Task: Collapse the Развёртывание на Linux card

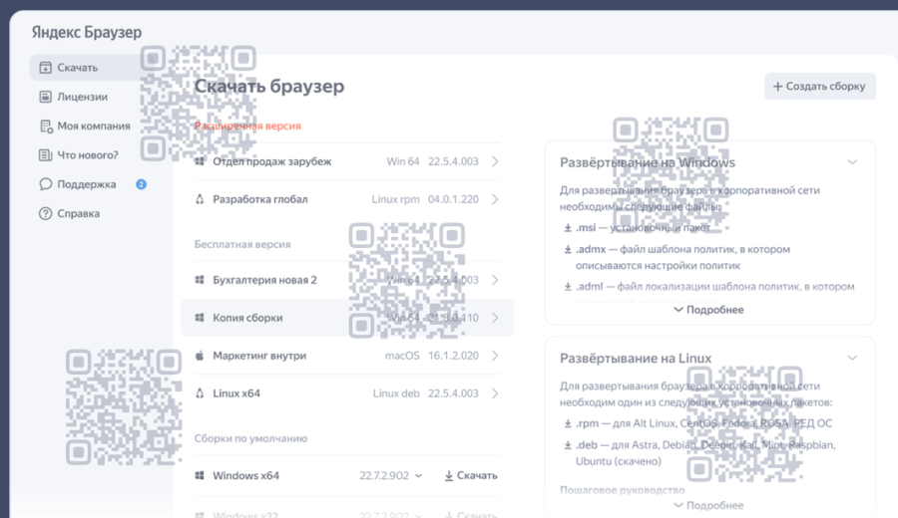Action: (852, 358)
